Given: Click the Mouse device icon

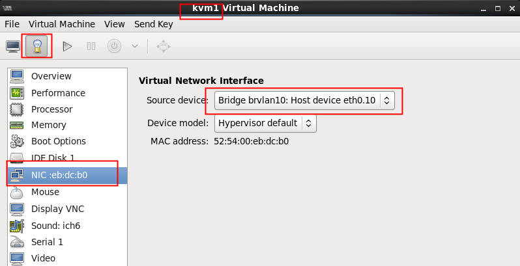Looking at the screenshot, I should click(17, 193).
